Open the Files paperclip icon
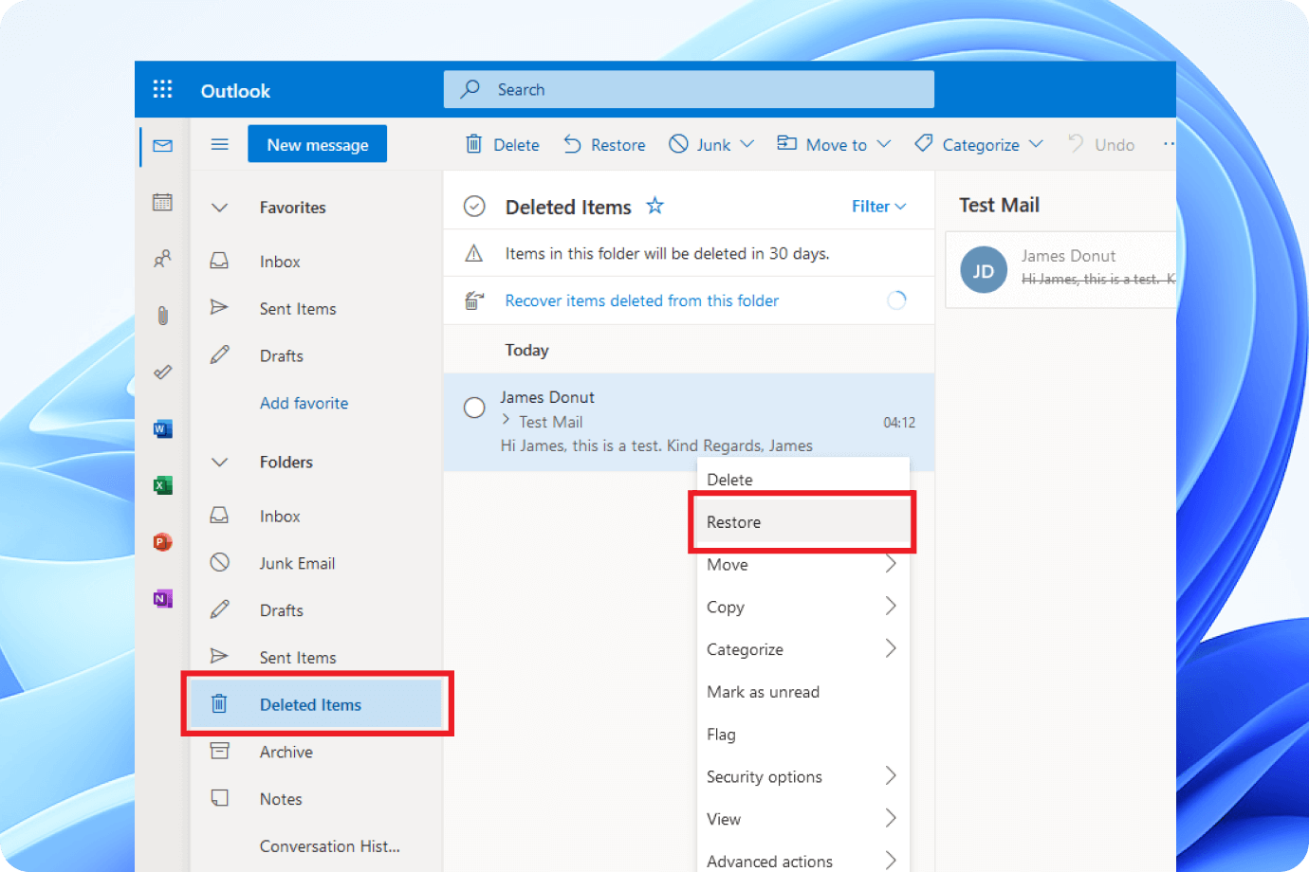The width and height of the screenshot is (1309, 872). coord(163,315)
